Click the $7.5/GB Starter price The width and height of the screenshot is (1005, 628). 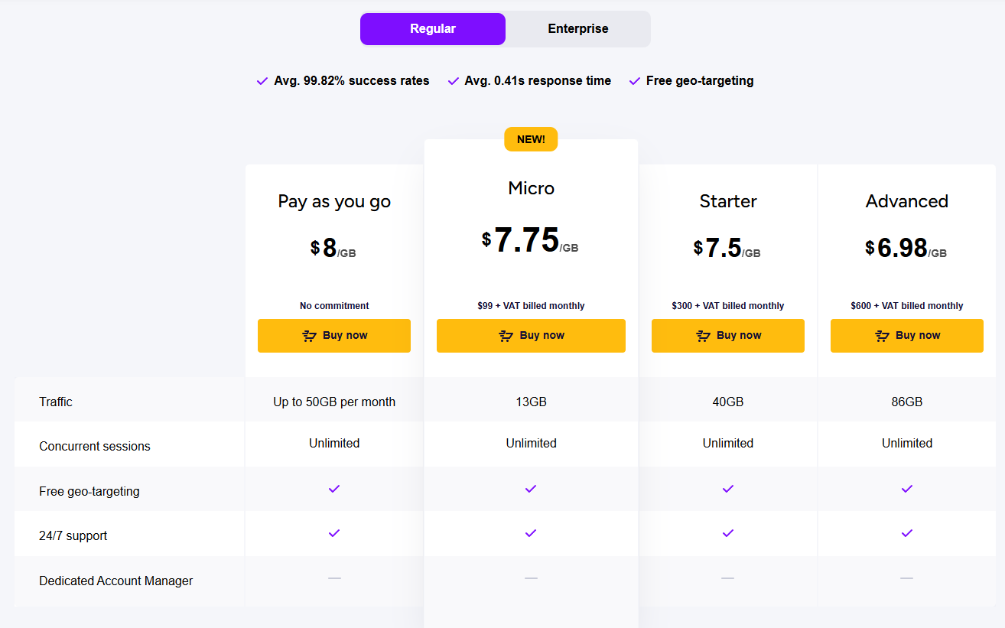tap(727, 248)
